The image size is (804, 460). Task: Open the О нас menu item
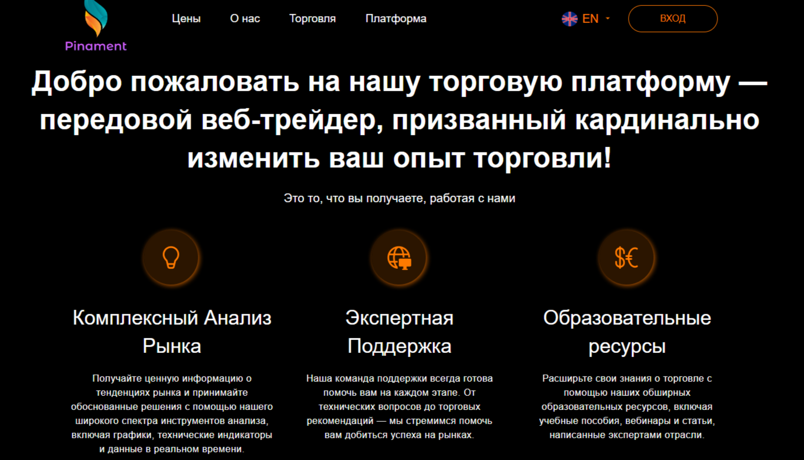pyautogui.click(x=245, y=19)
